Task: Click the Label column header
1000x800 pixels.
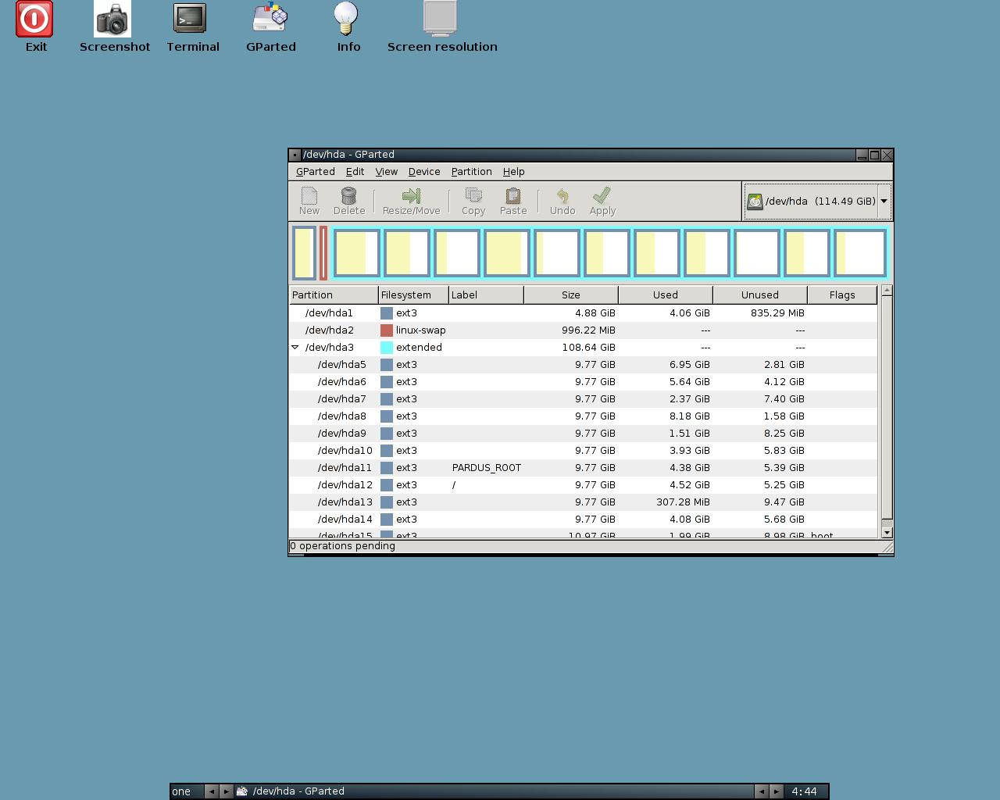Action: pos(486,295)
